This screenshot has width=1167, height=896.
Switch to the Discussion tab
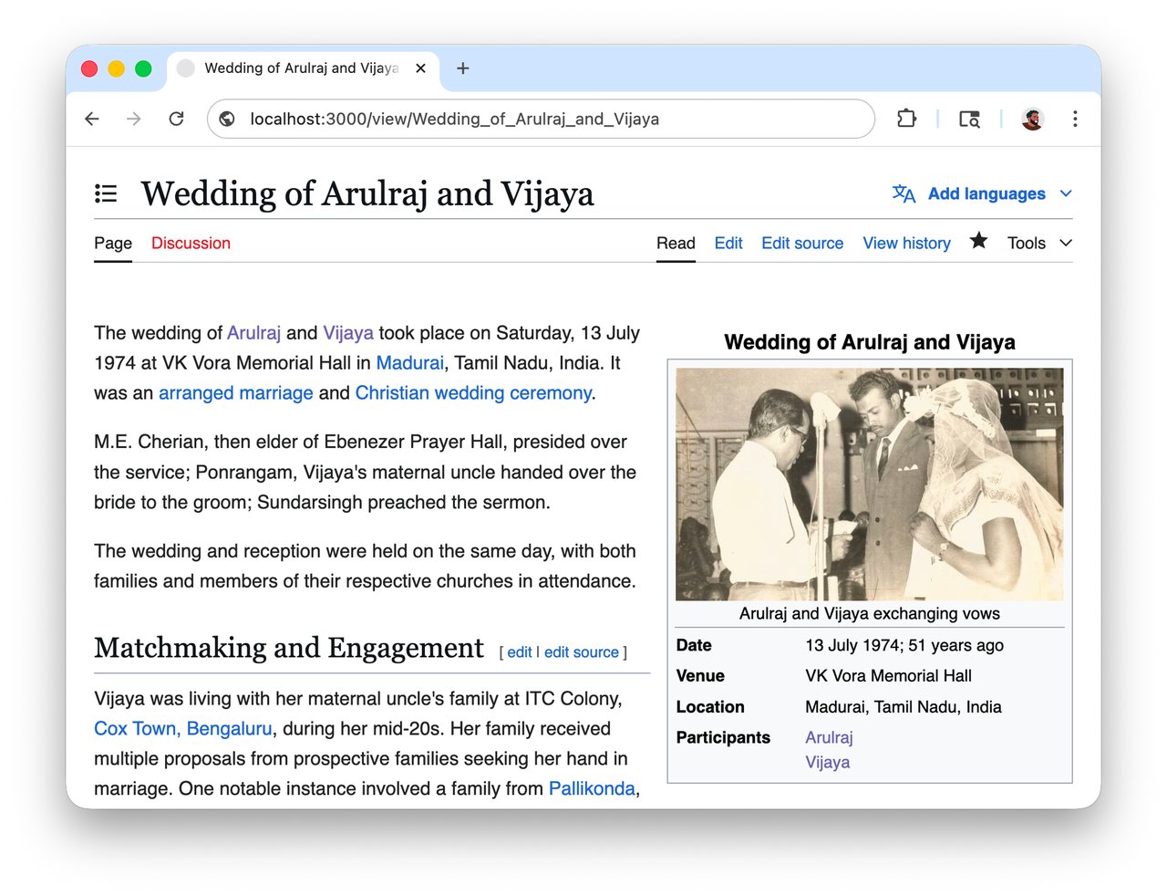click(191, 243)
